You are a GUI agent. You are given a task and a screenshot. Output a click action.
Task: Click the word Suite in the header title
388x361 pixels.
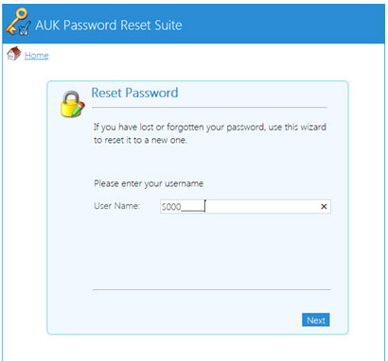click(168, 25)
